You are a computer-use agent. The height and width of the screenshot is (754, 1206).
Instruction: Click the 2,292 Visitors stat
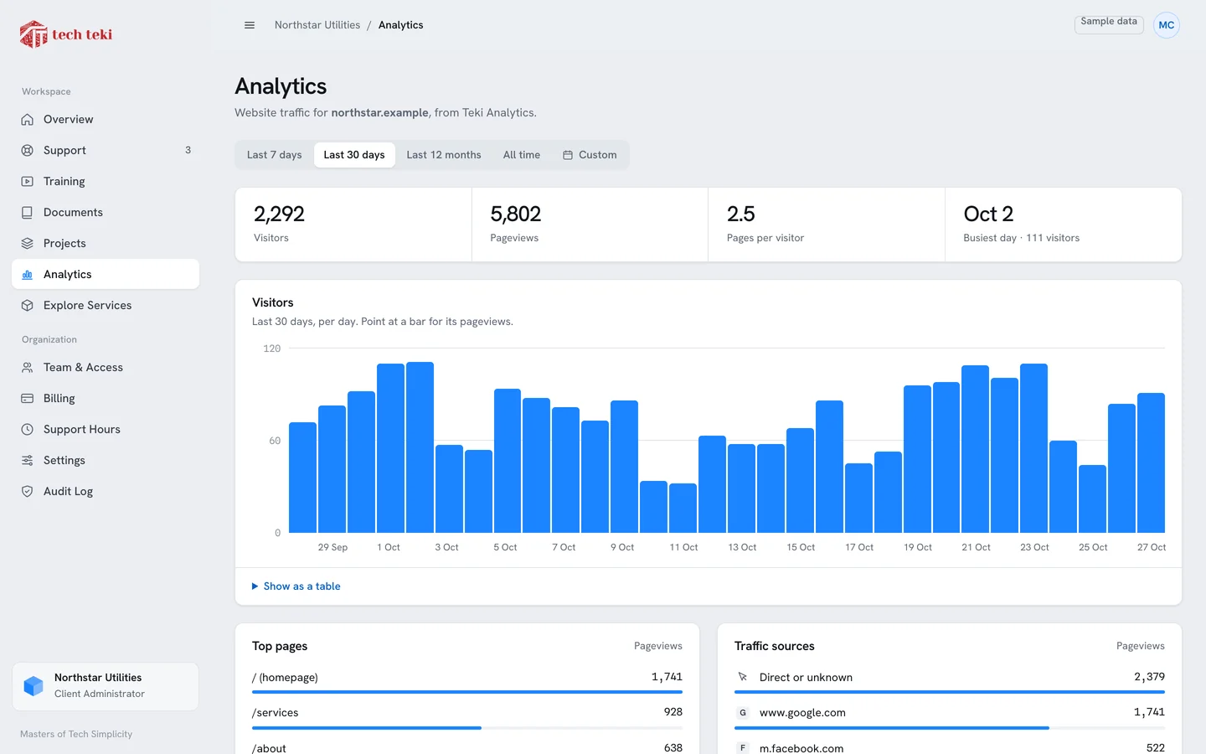[353, 225]
